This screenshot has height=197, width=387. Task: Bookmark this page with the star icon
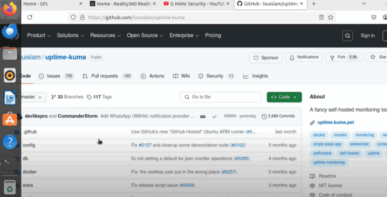pyautogui.click(x=331, y=17)
